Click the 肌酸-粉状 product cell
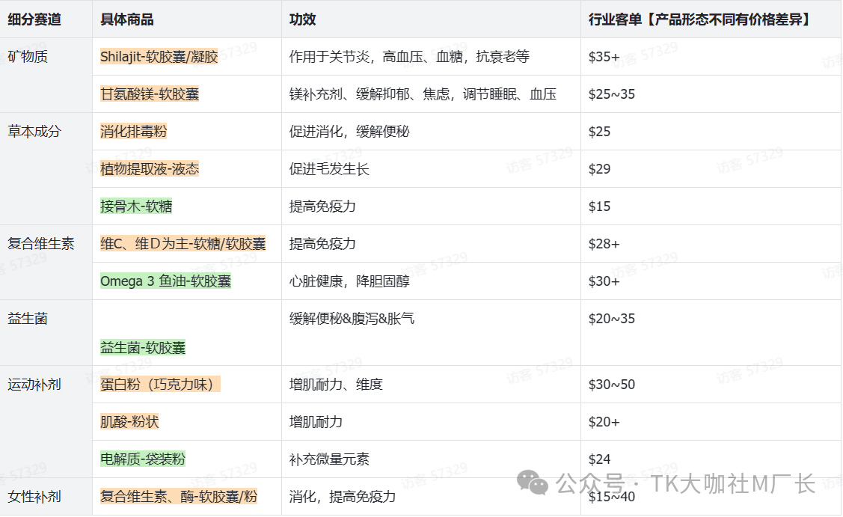 (x=129, y=422)
